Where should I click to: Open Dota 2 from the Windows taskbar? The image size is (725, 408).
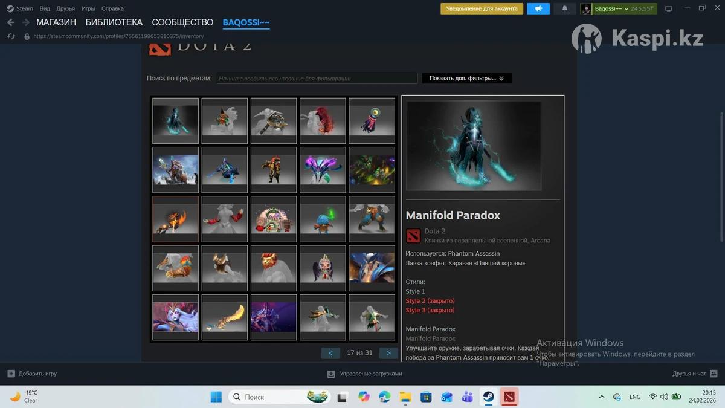[x=509, y=397]
